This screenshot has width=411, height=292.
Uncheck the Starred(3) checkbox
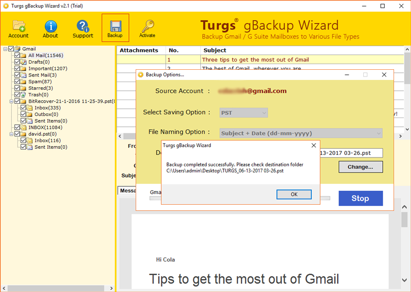(x=17, y=88)
